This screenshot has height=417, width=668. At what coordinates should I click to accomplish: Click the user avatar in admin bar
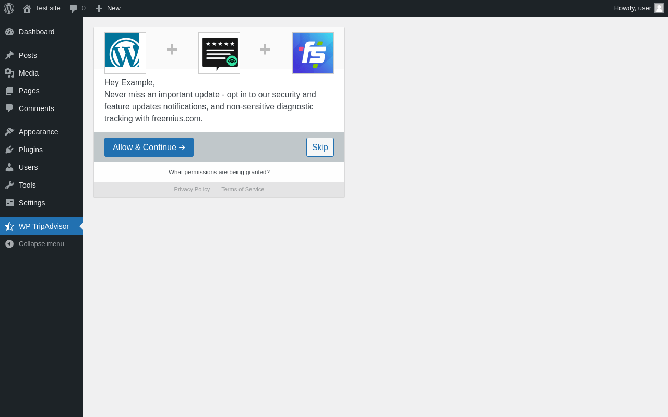(659, 8)
